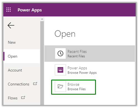Click external link icon beside Connections
Viewport: 139px width, 108px height.
pyautogui.click(x=35, y=84)
